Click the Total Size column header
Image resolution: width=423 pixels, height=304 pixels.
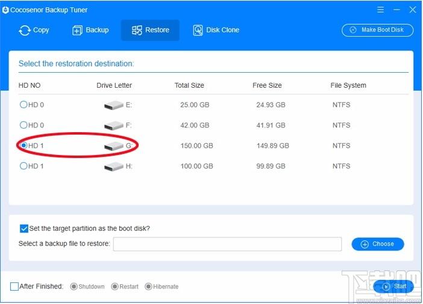point(189,85)
